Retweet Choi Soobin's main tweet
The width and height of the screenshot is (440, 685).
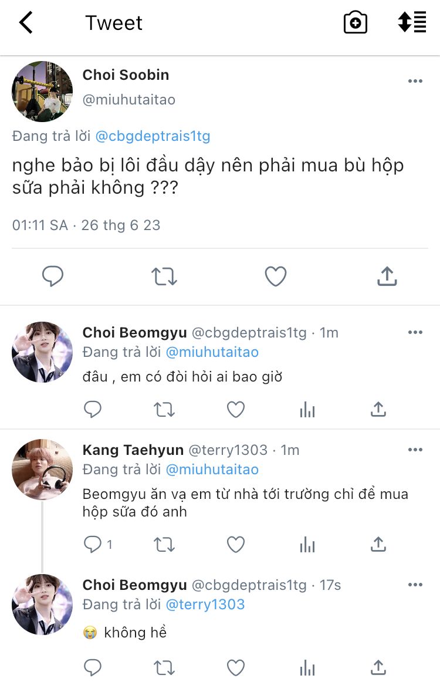click(x=164, y=276)
